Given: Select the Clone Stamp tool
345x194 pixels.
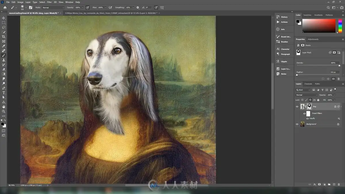Looking at the screenshot, I should pos(4,60).
